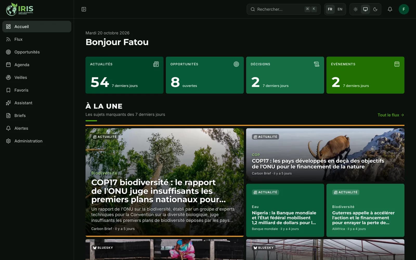Open Accueil in sidebar

pos(37,27)
